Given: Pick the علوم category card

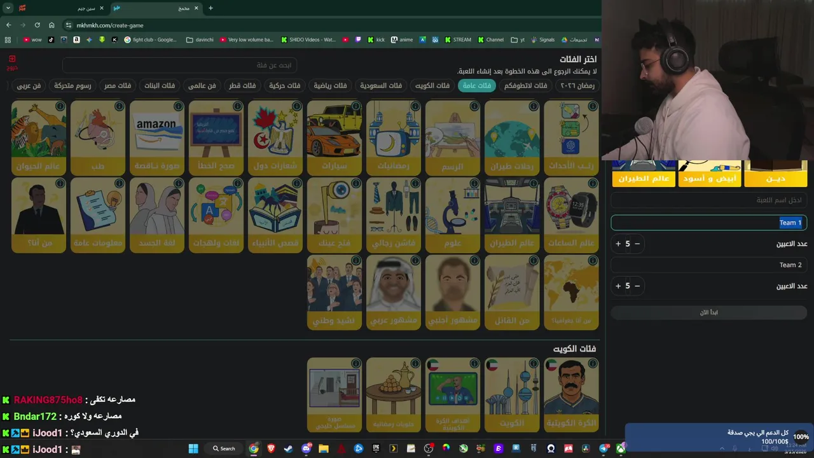Looking at the screenshot, I should pyautogui.click(x=453, y=215).
